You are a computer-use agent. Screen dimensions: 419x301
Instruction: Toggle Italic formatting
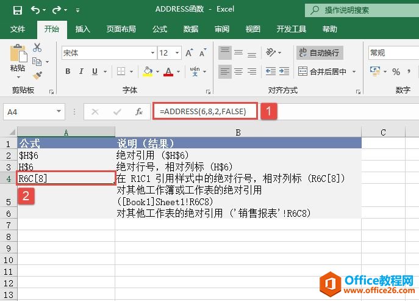pyautogui.click(x=81, y=71)
